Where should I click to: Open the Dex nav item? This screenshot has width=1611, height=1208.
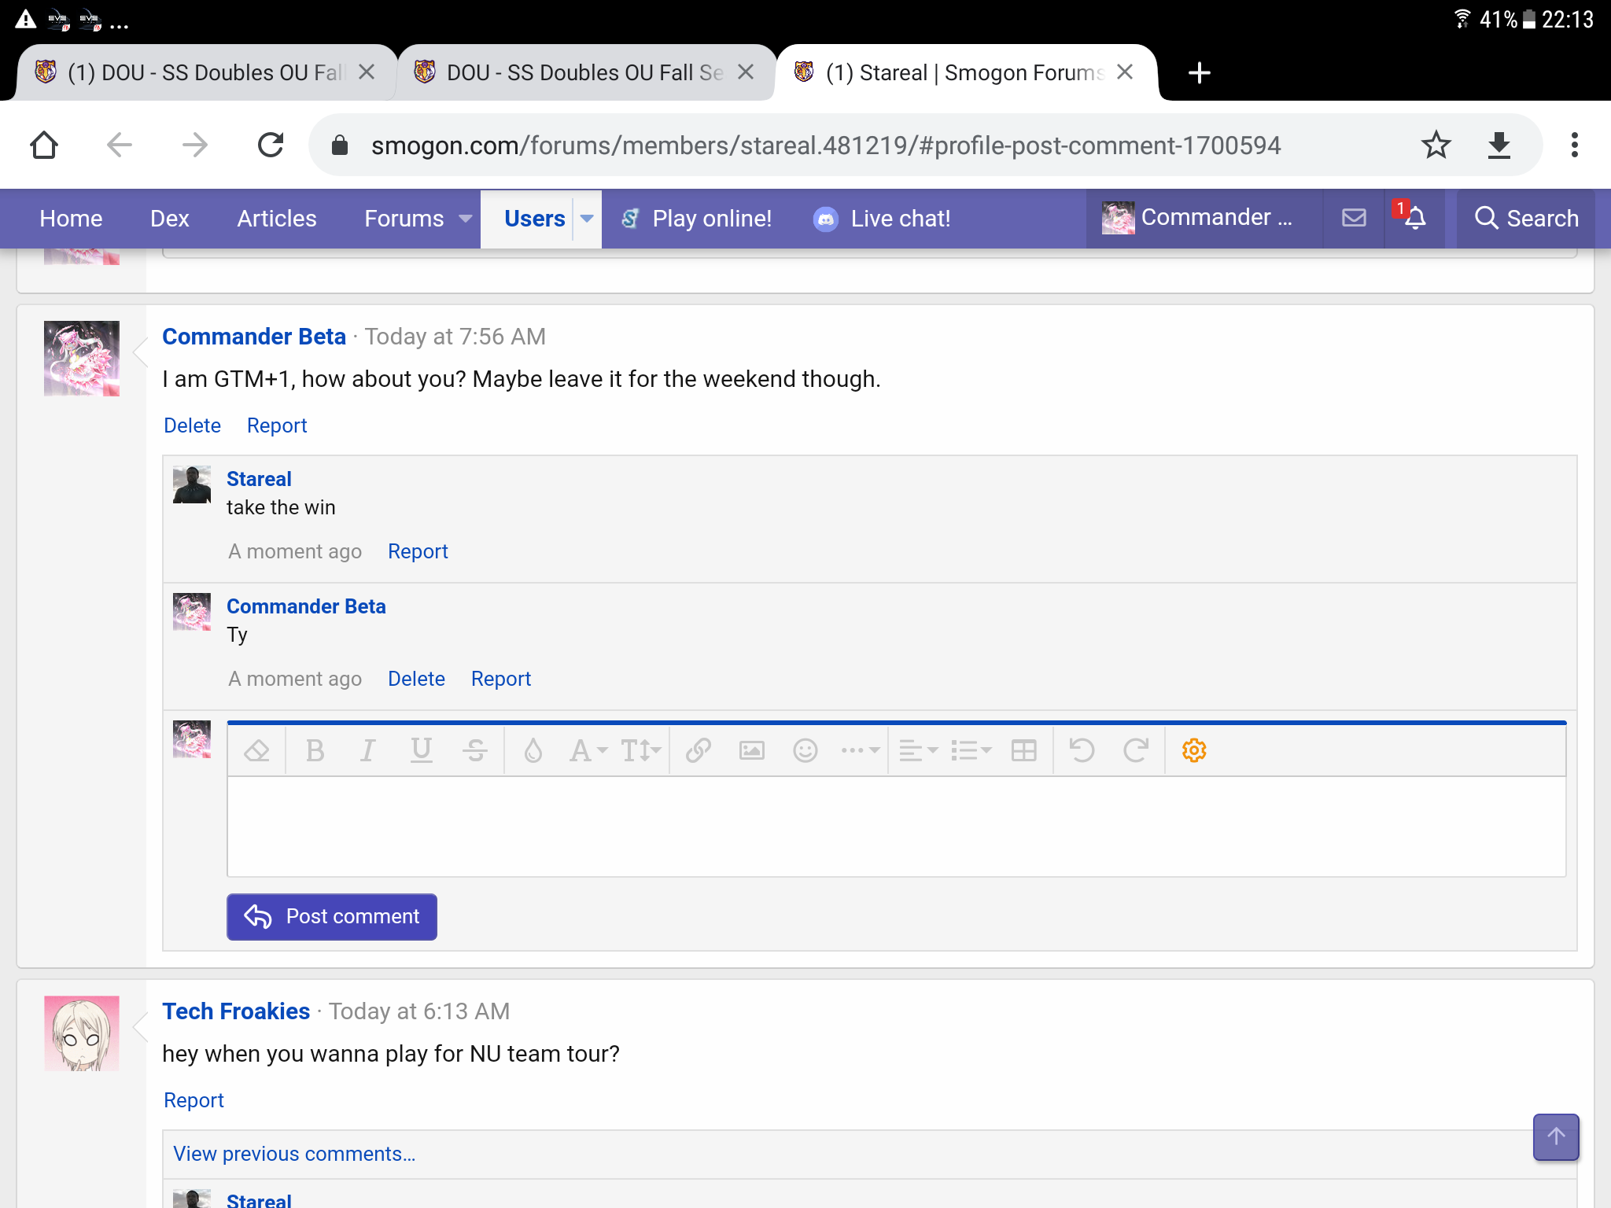point(170,219)
